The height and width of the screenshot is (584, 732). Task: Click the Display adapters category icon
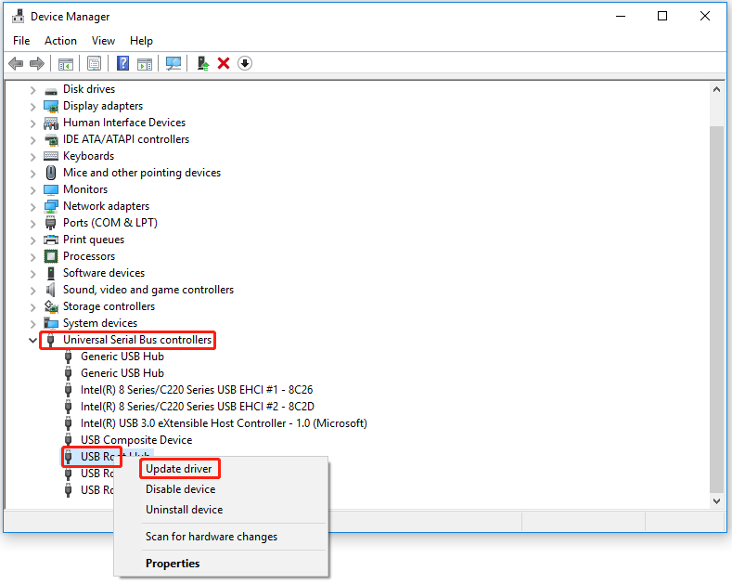point(51,106)
